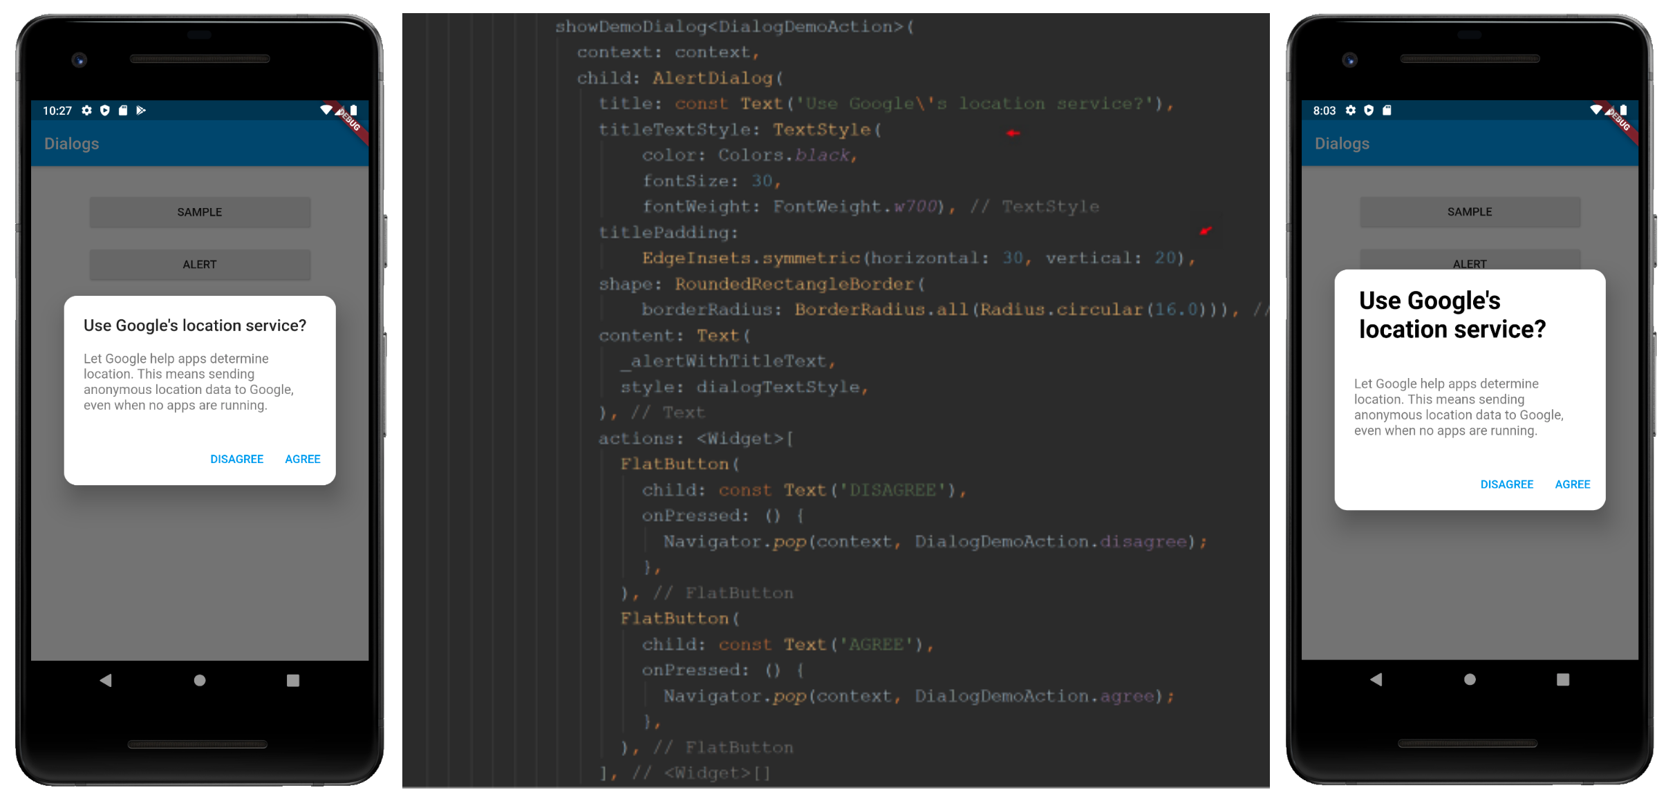Click settings gear in left phone status bar
1666x792 pixels.
coord(86,111)
